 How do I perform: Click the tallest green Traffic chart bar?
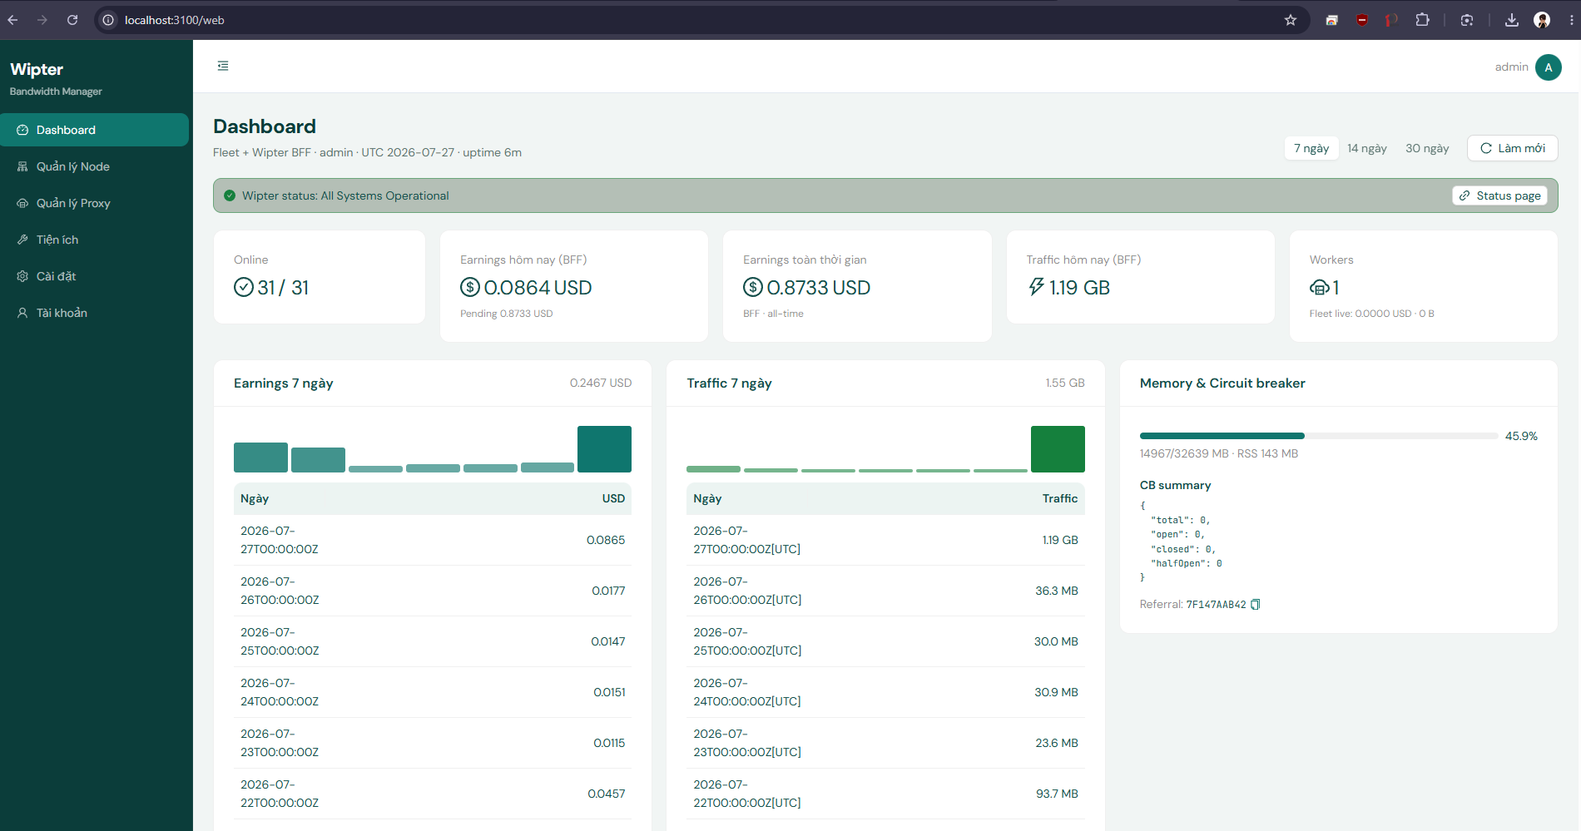pyautogui.click(x=1058, y=449)
